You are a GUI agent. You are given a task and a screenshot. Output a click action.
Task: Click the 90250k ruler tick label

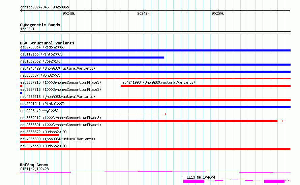coord(218,13)
